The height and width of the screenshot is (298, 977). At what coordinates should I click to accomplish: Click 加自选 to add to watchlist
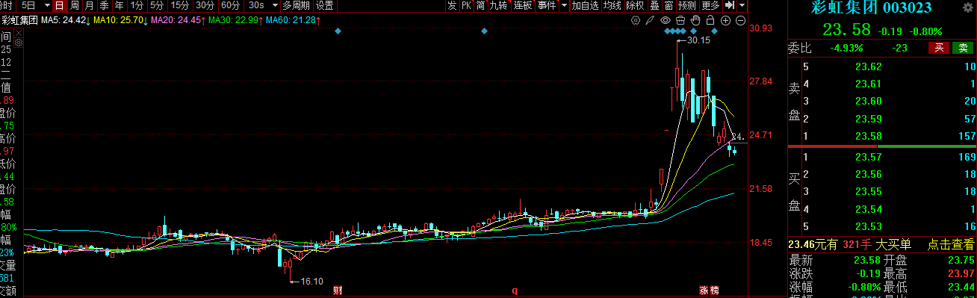pyautogui.click(x=586, y=5)
